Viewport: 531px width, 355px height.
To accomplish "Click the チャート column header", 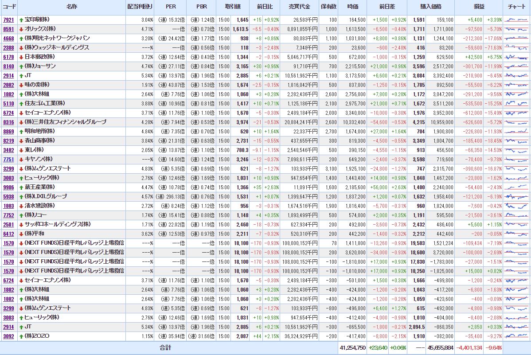I will [x=516, y=7].
